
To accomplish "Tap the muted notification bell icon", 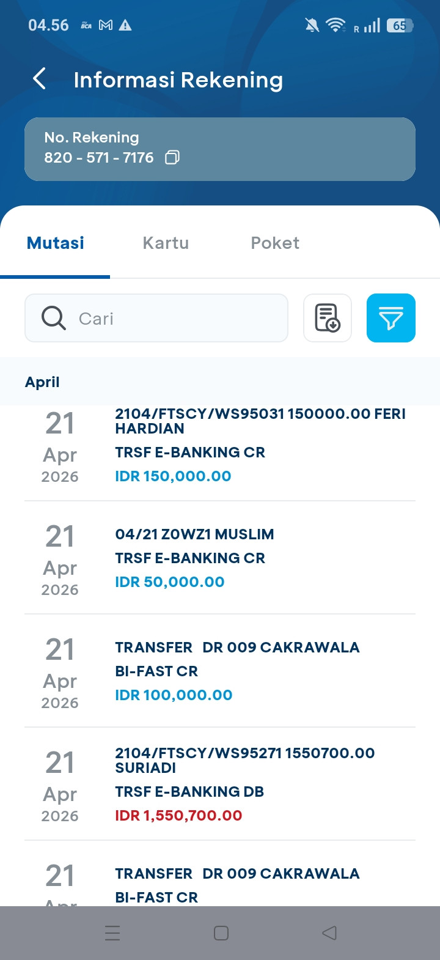I will 312,25.
